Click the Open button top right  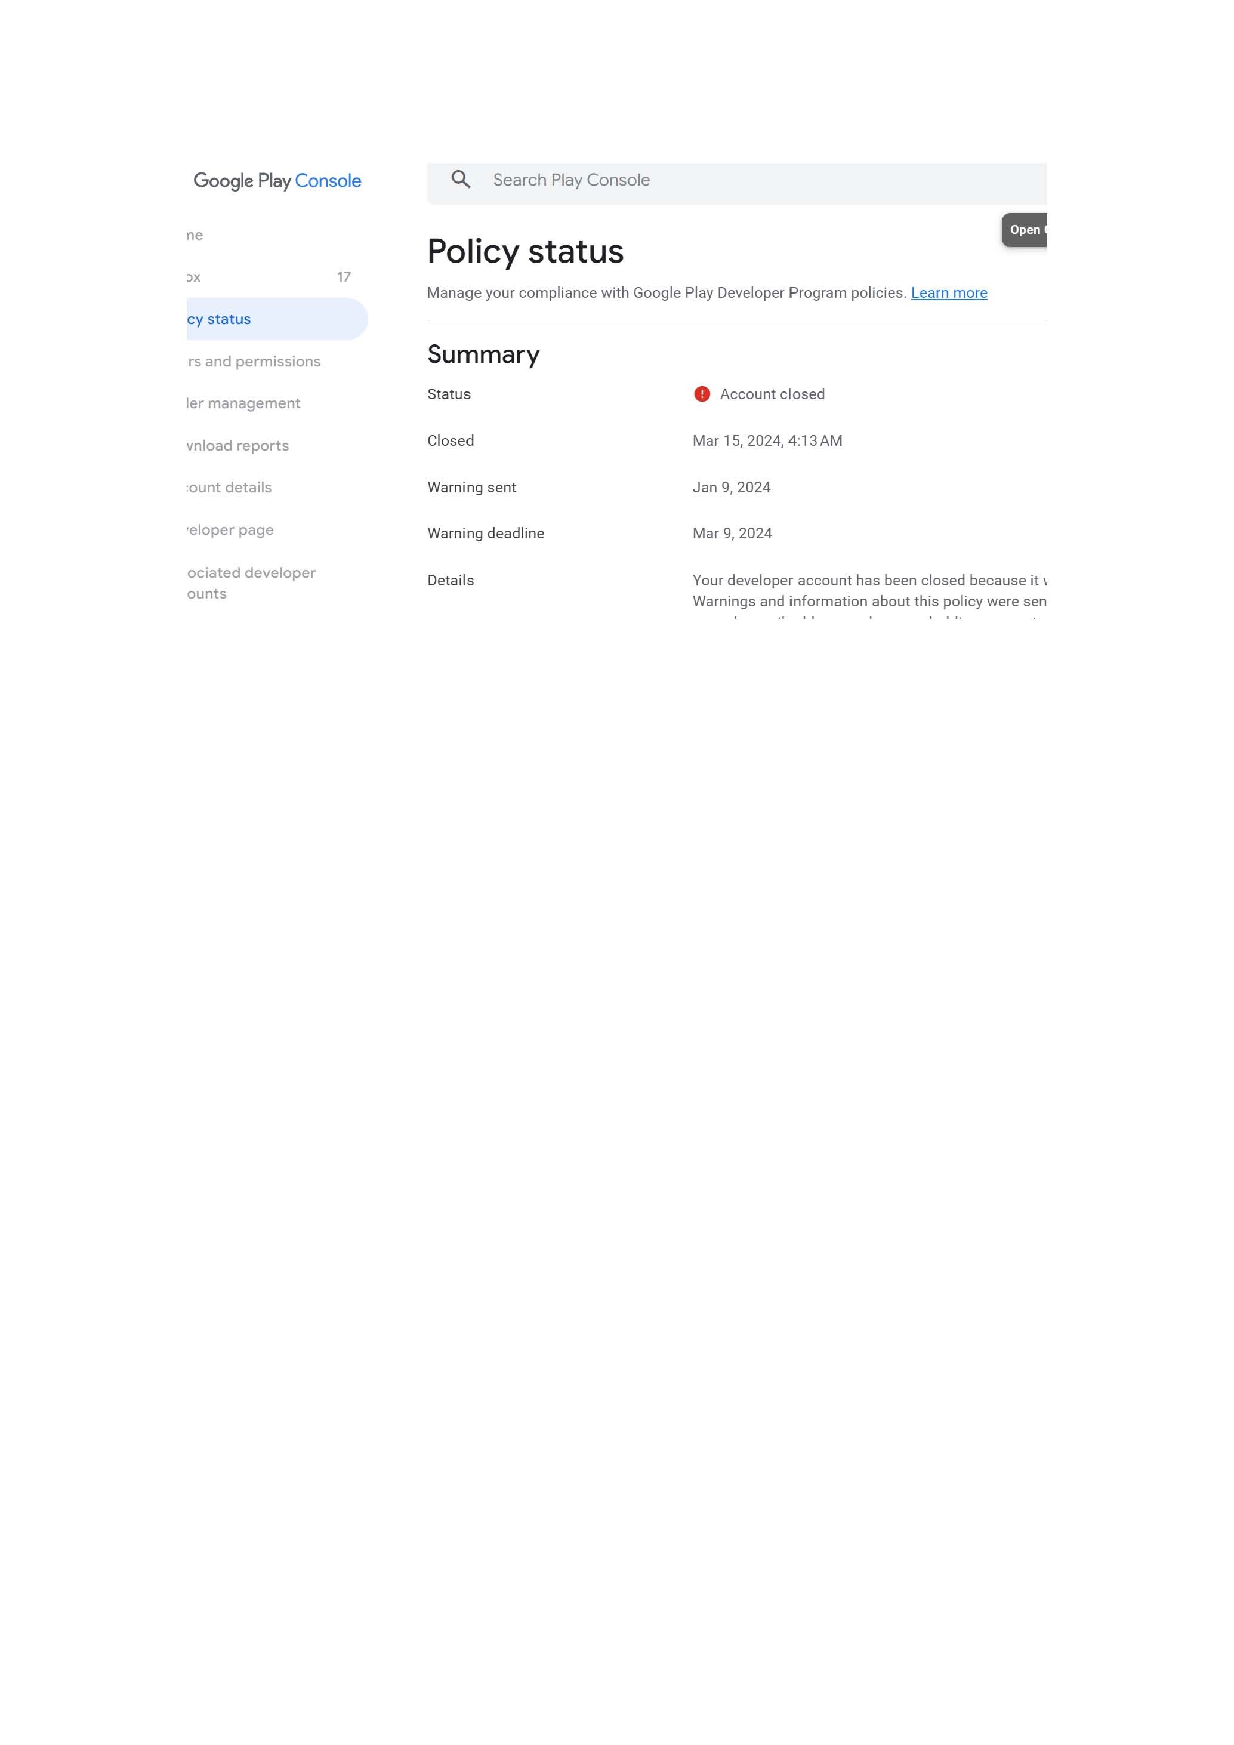(1028, 230)
